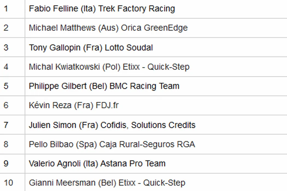Select Michael Matthews Orica GreenEdge entry
The height and width of the screenshot is (191, 287).
[108, 28]
